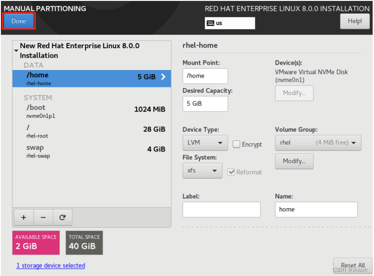Click the VMware Virtual NVMe Disk device text

click(x=311, y=76)
